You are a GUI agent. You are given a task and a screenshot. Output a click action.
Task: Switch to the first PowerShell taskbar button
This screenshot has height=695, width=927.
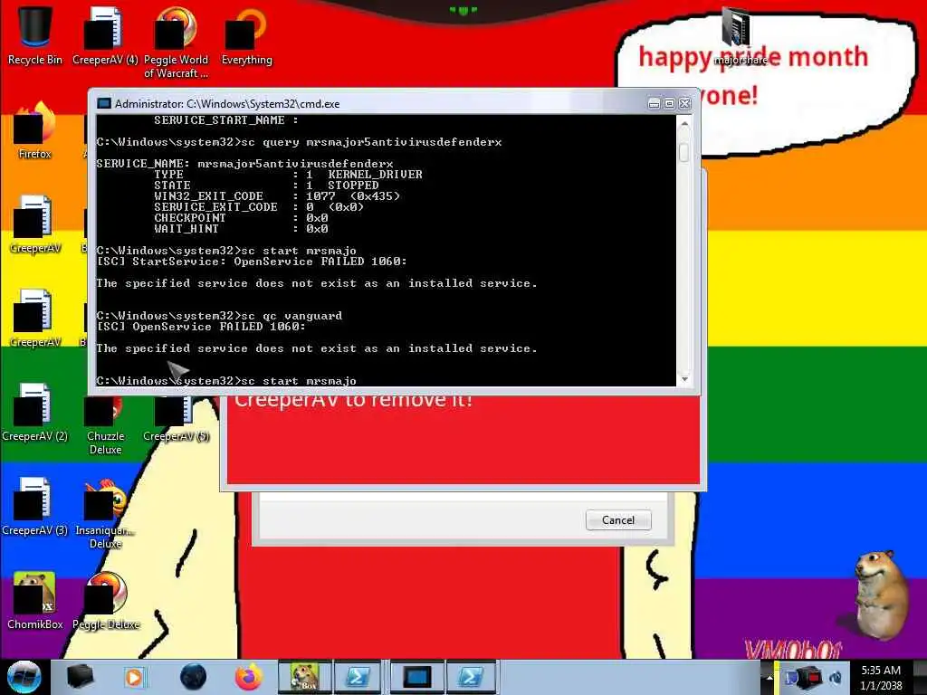tap(358, 677)
